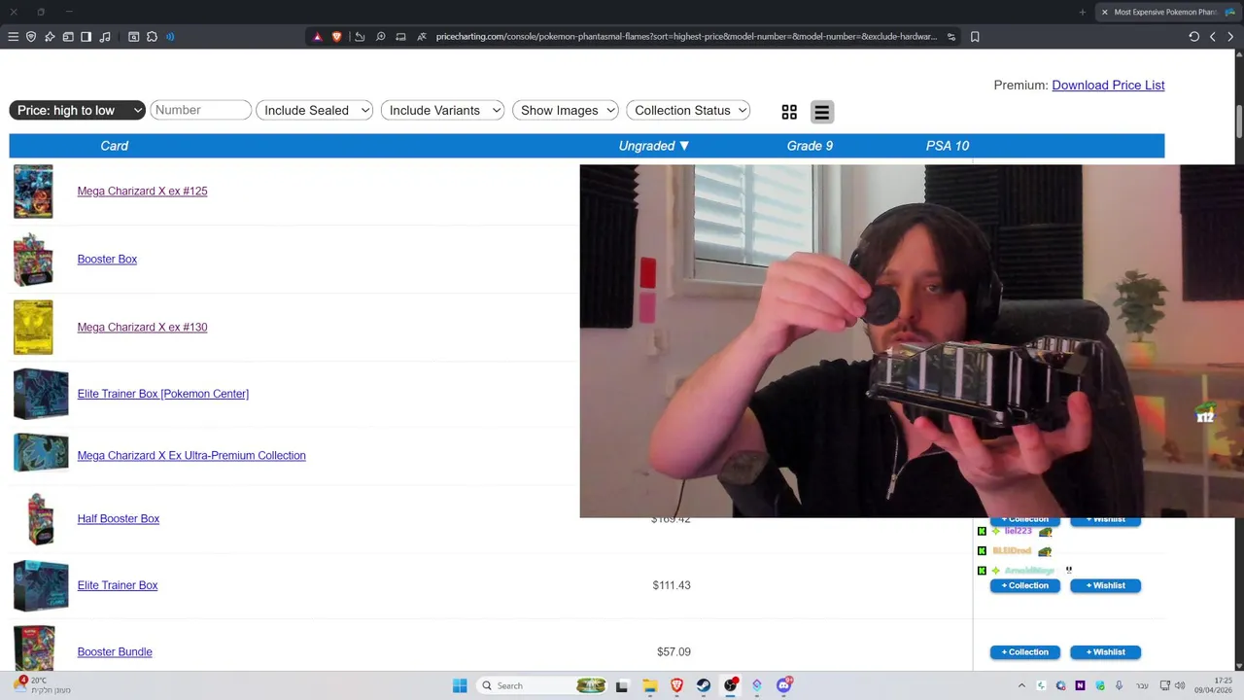Add Elite Trainer Box to Wishlist
The image size is (1244, 700).
(1105, 585)
